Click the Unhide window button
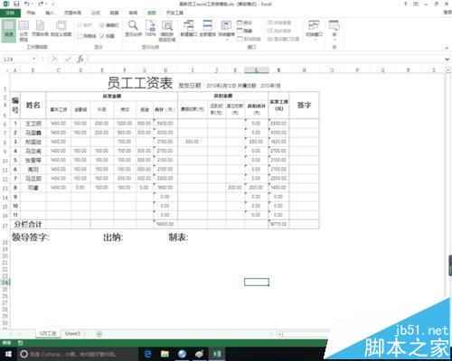This screenshot has height=361, width=452. pos(249,39)
